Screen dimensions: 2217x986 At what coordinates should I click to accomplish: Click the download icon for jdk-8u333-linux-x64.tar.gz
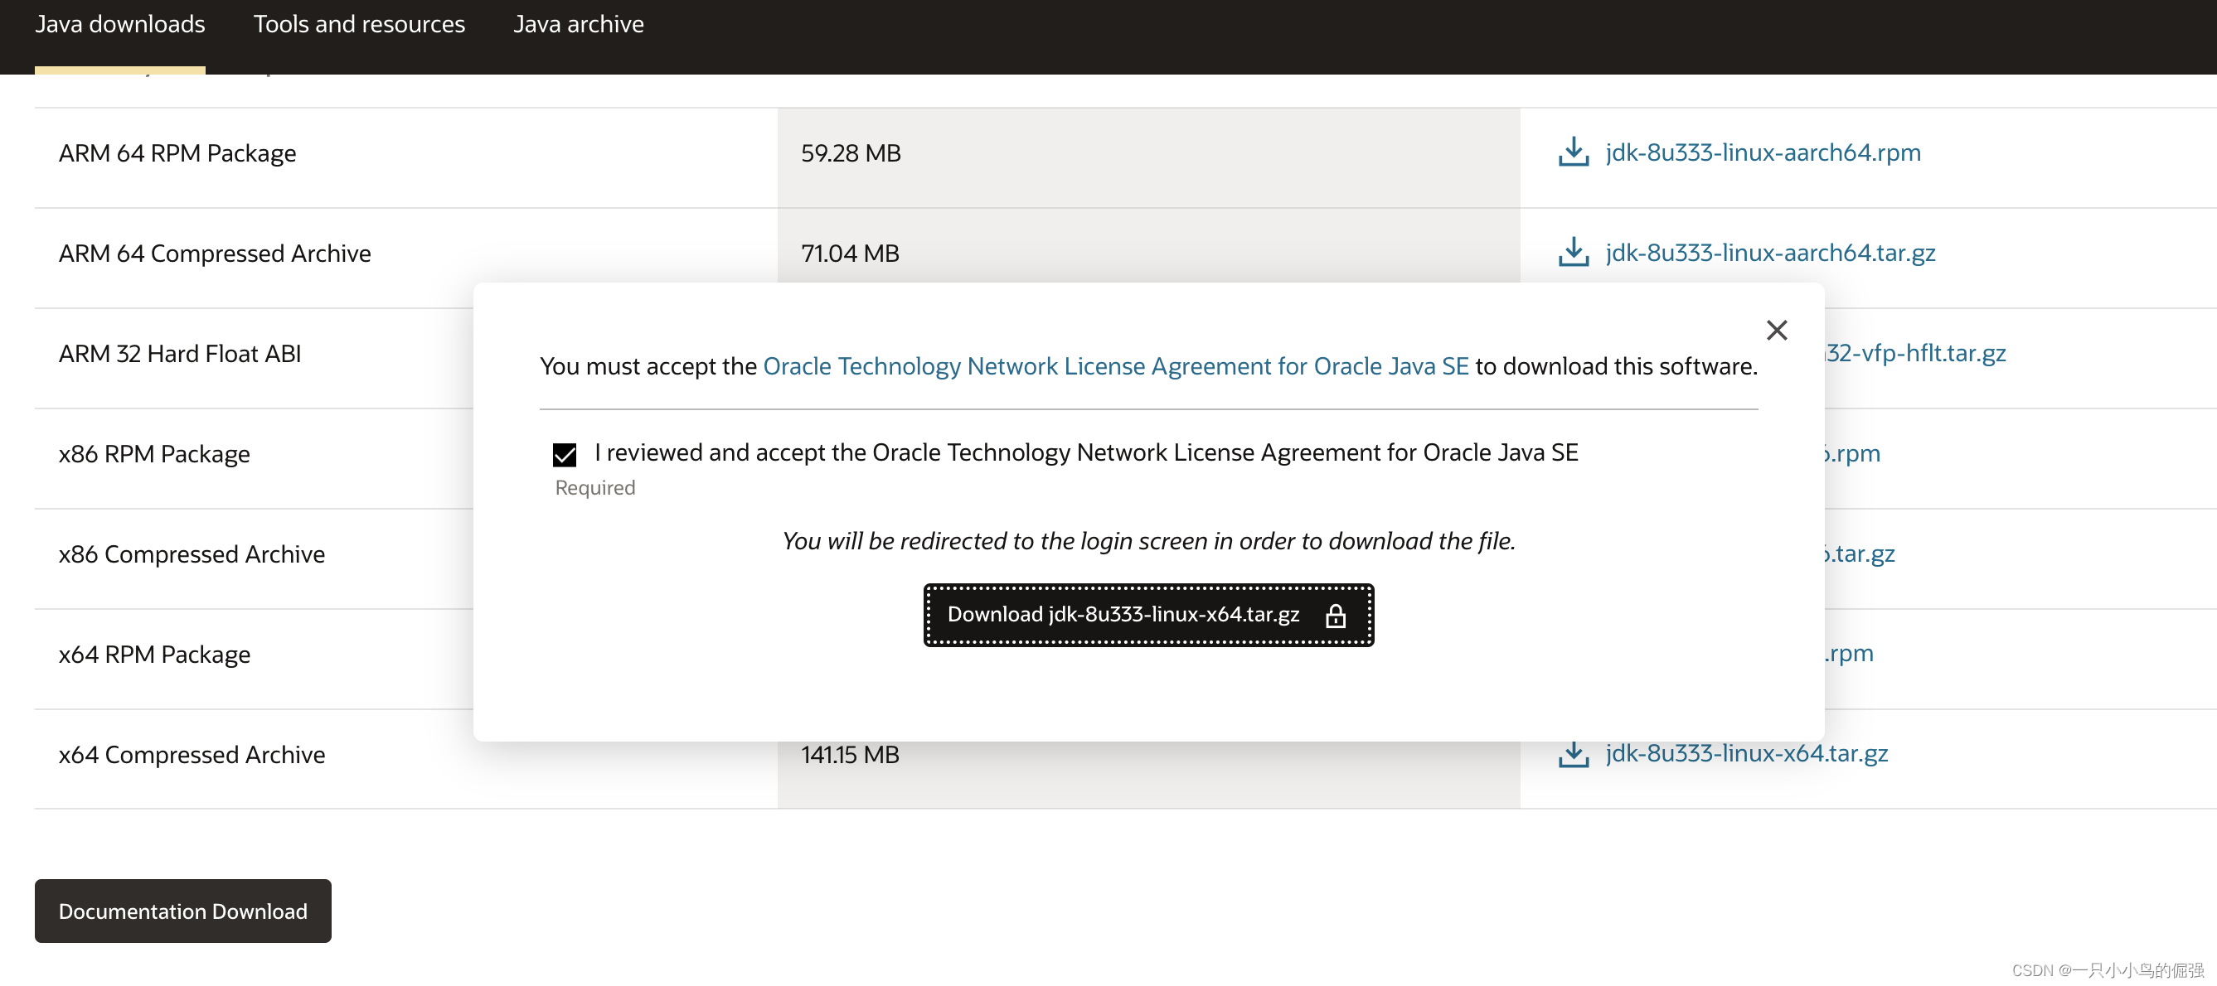1574,753
